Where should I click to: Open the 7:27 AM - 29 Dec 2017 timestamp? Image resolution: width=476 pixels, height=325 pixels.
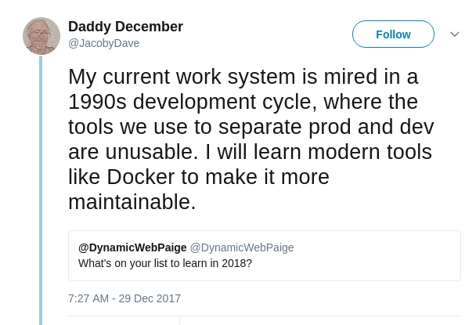coord(124,298)
